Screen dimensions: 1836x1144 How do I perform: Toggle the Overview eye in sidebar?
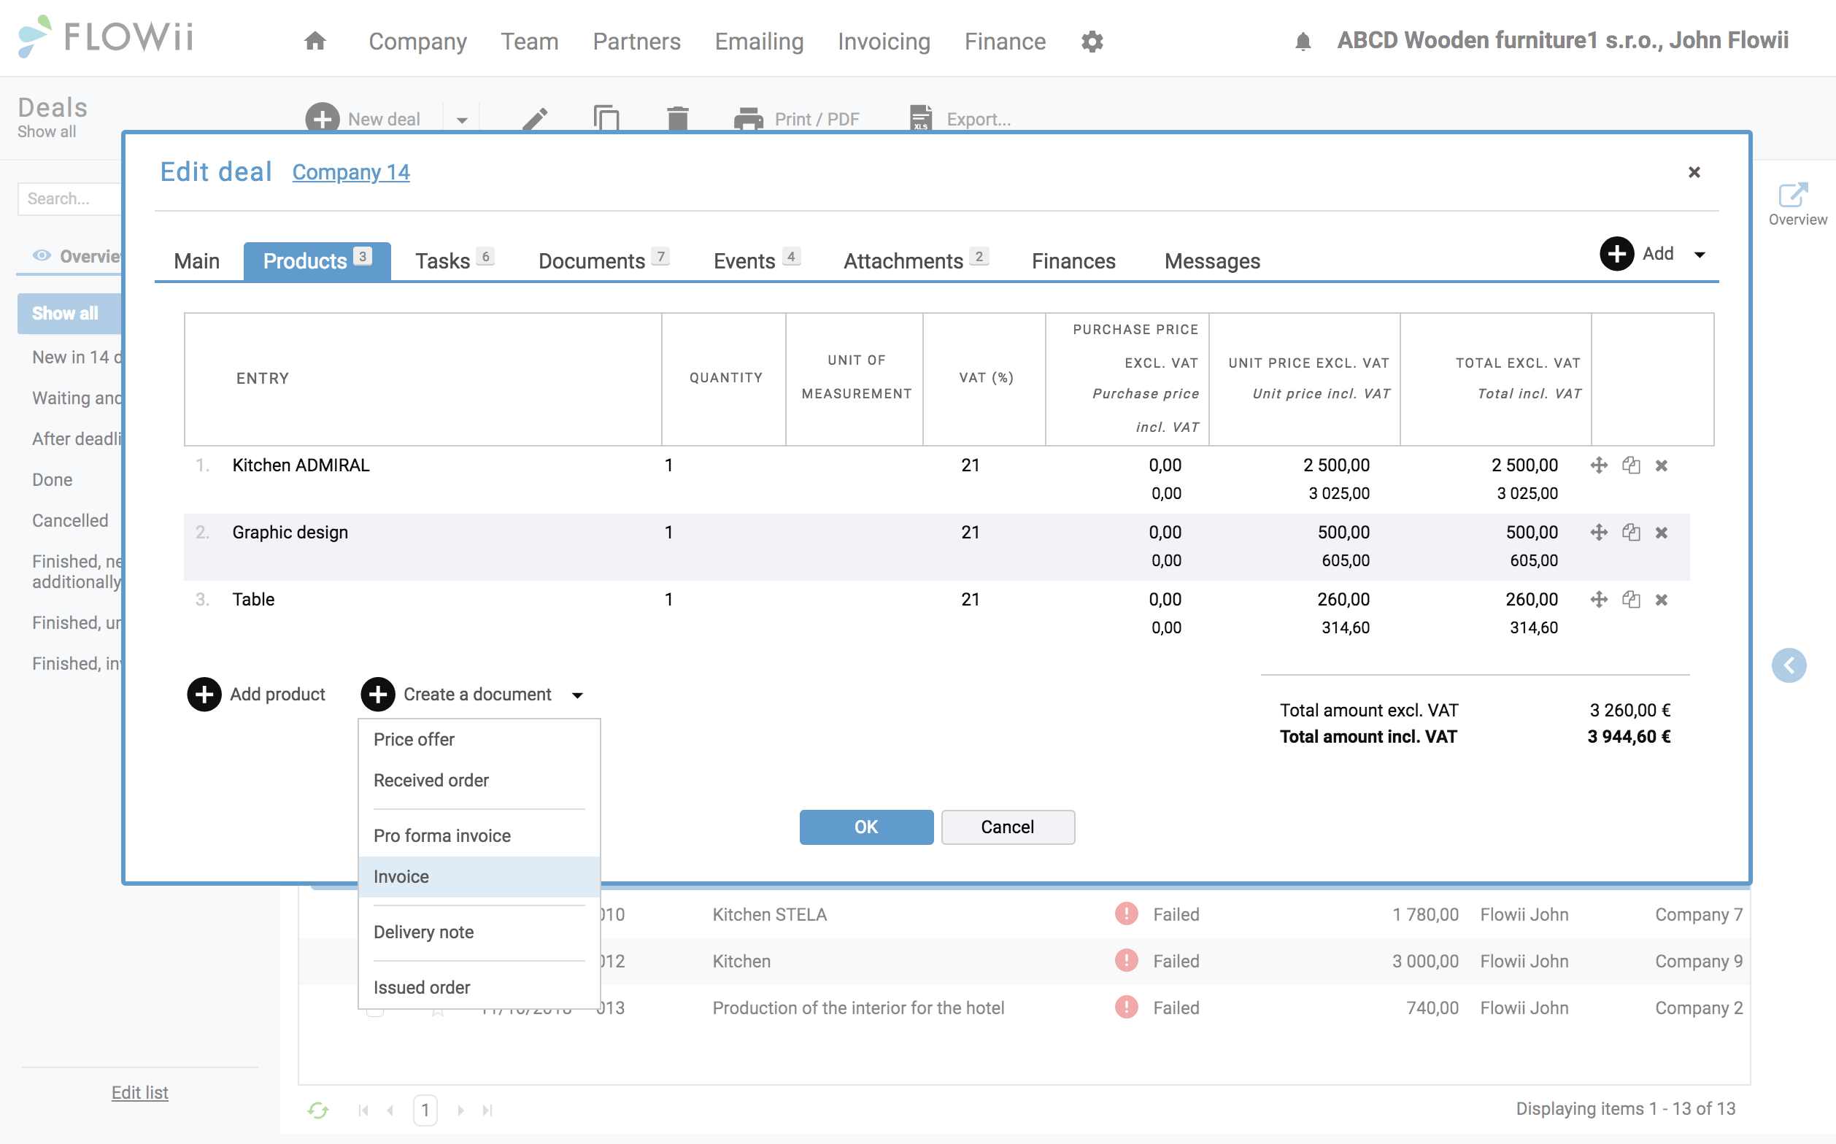point(42,256)
